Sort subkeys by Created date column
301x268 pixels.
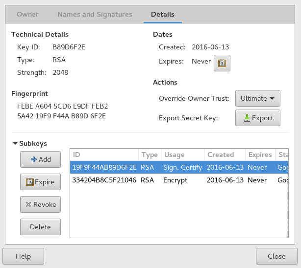coord(224,155)
